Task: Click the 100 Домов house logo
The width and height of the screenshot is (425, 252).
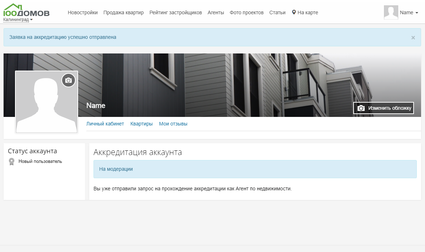Action: [x=26, y=10]
